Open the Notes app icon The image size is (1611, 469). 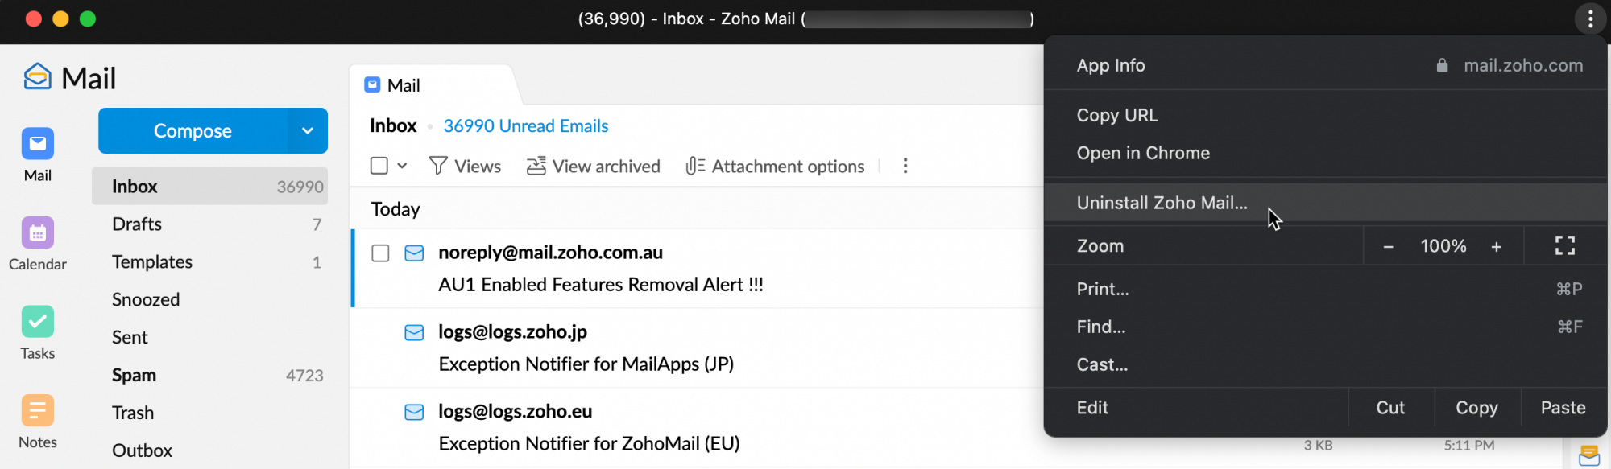38,410
